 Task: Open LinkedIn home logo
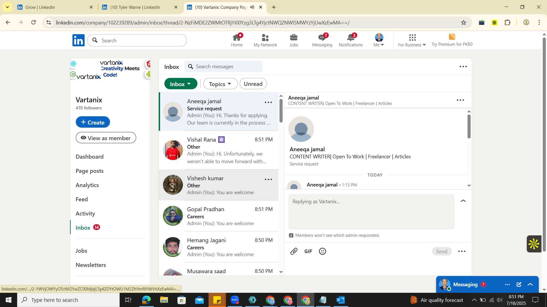pos(78,40)
